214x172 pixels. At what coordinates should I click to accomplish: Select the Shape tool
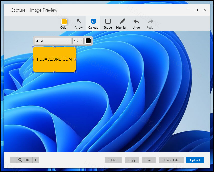(108, 24)
